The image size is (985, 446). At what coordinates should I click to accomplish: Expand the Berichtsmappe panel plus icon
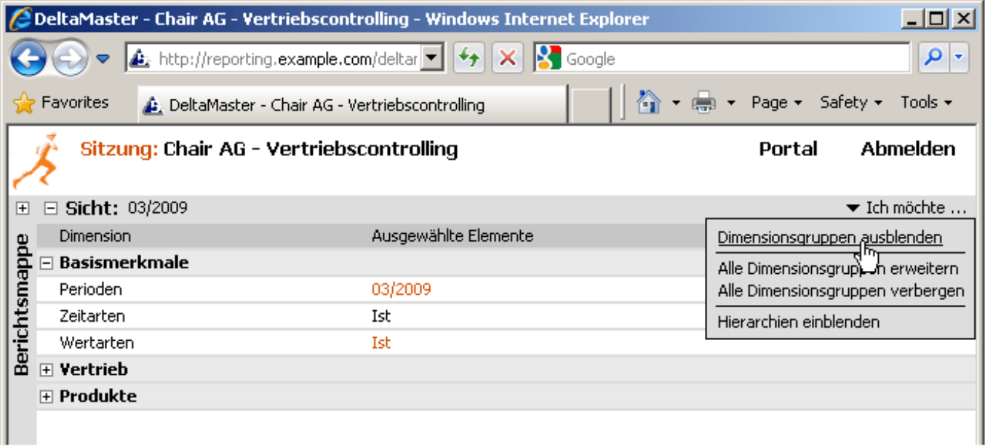click(23, 208)
